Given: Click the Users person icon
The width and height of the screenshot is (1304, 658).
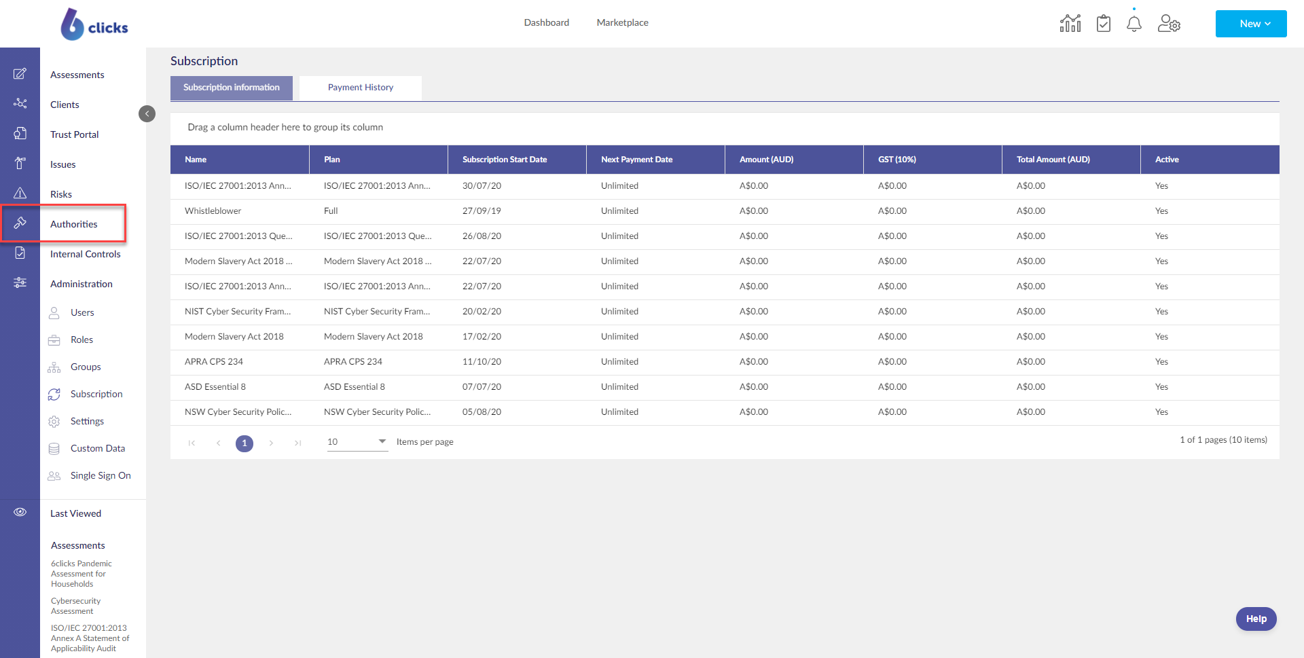Looking at the screenshot, I should coord(54,312).
